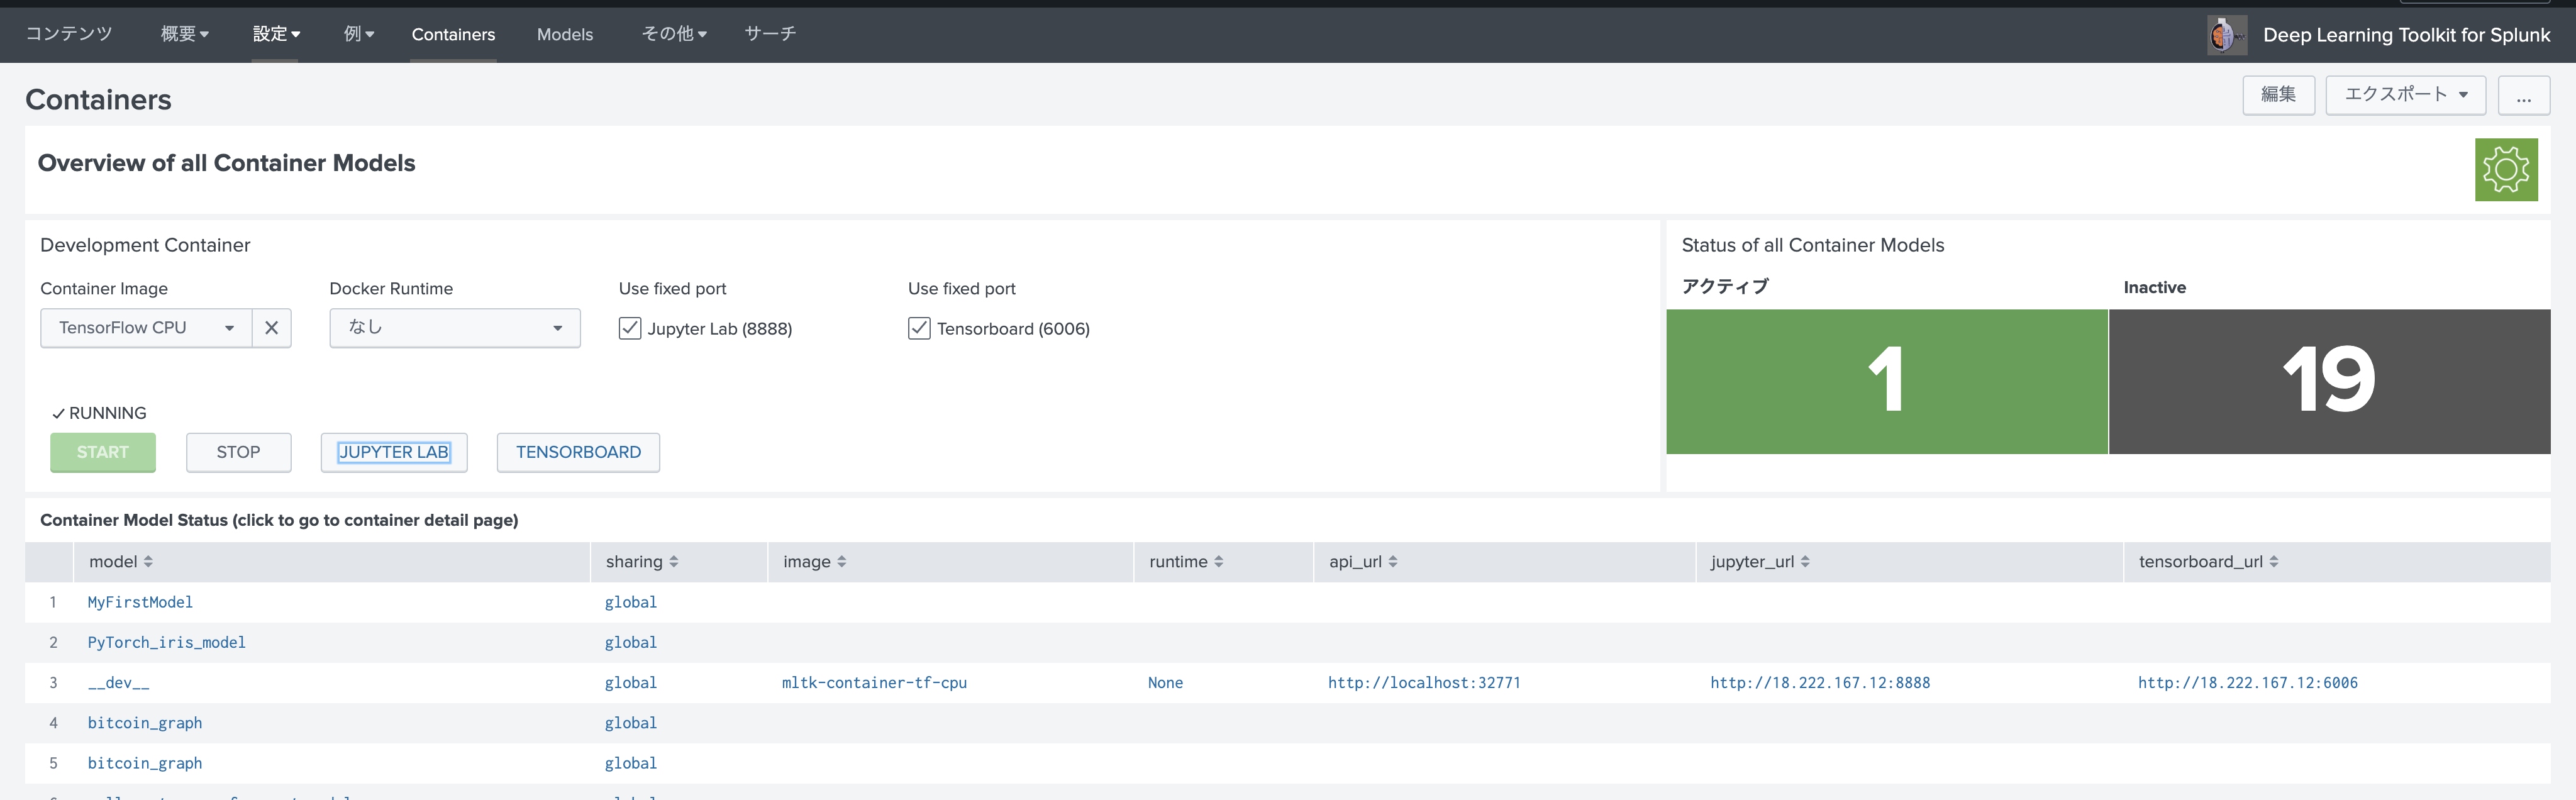Open the JUPYTER LAB button
The height and width of the screenshot is (800, 2576).
click(394, 452)
